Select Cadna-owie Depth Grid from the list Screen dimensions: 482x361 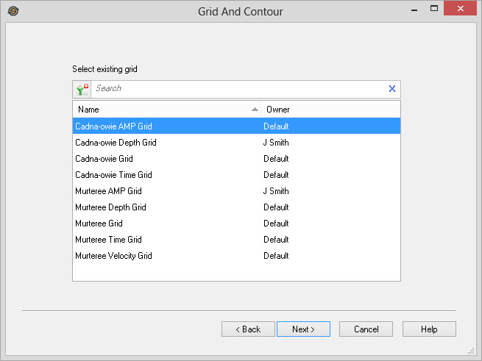pos(116,143)
